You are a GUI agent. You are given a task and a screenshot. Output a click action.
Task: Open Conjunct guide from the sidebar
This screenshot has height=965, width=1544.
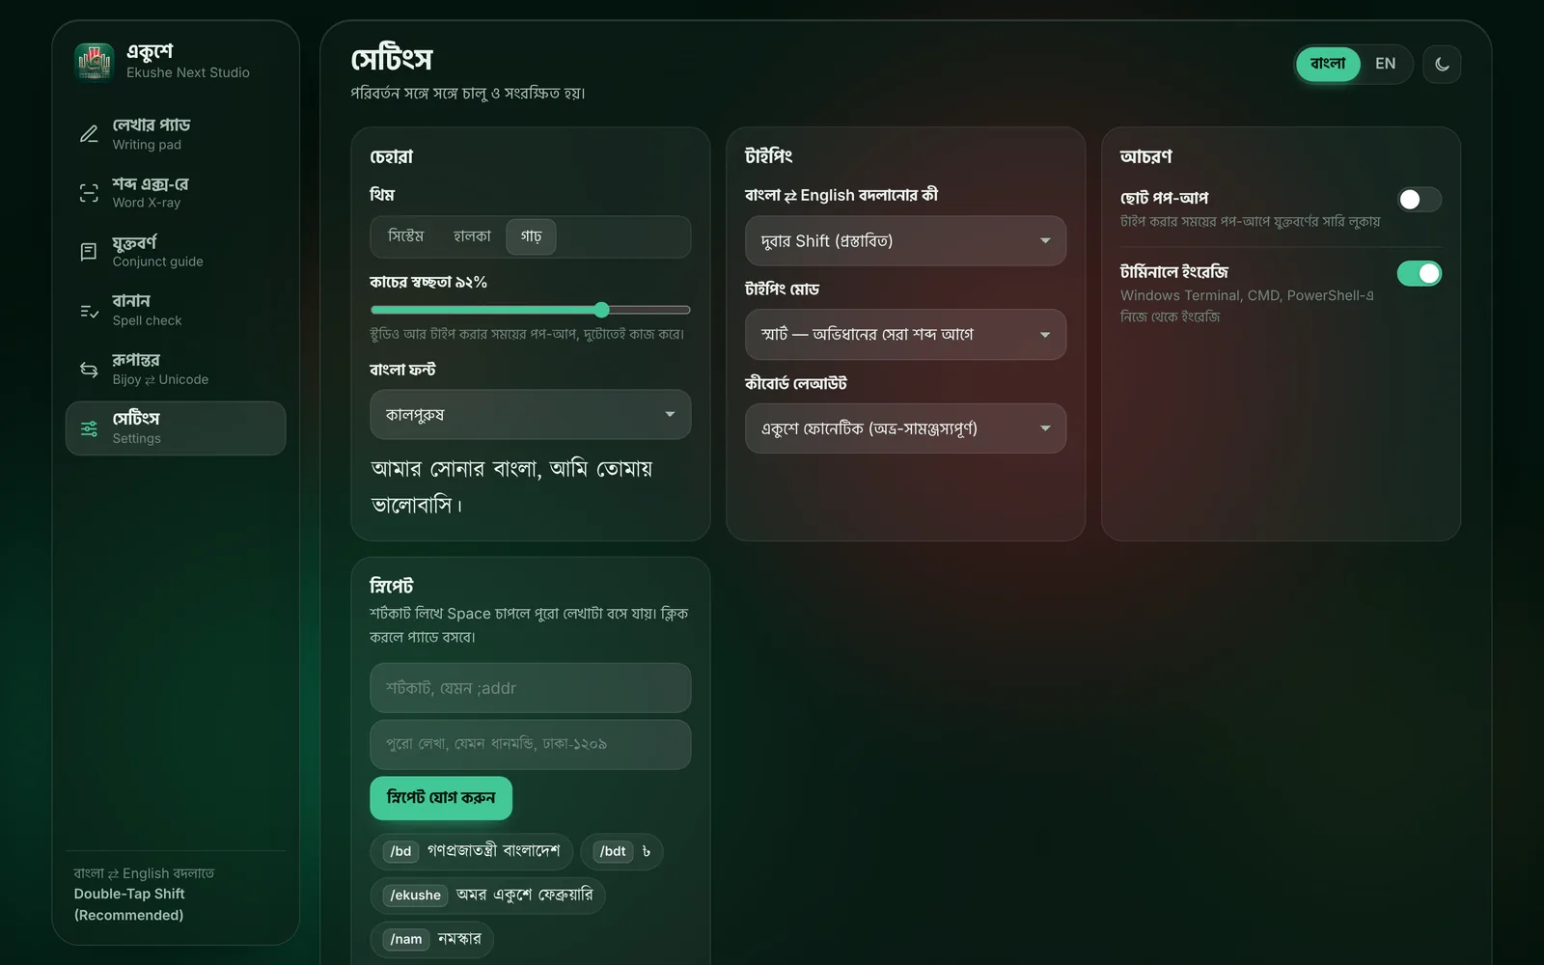176,252
